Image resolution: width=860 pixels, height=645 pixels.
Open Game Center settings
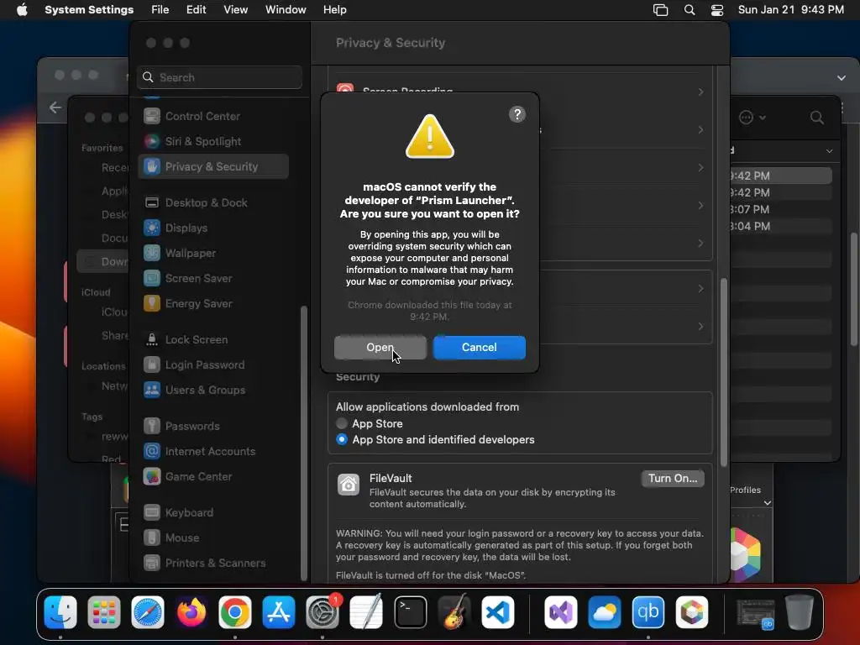click(213, 477)
